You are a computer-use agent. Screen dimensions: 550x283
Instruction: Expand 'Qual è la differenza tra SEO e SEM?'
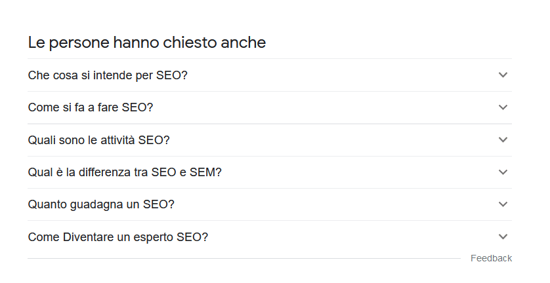point(125,172)
